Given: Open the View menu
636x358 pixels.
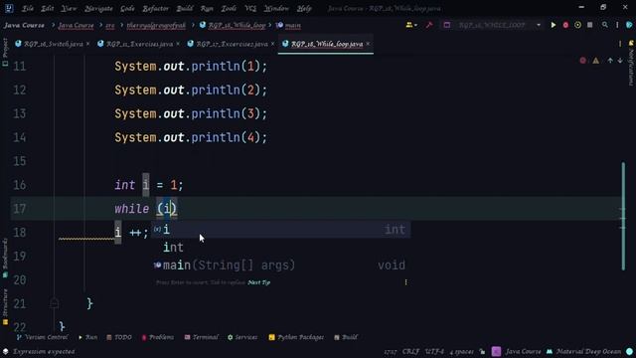Looking at the screenshot, I should pos(69,9).
